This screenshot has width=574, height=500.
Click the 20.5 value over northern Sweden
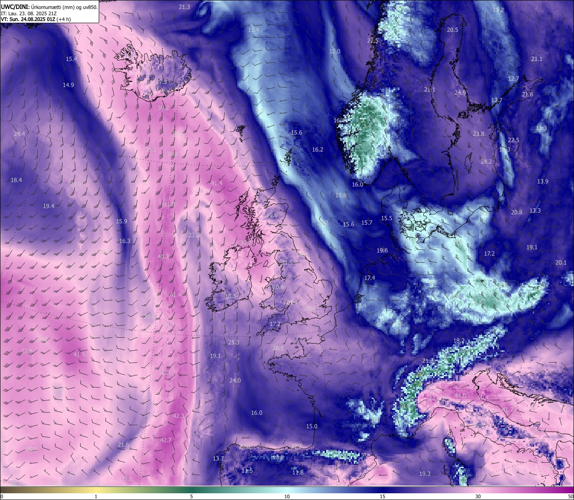pyautogui.click(x=452, y=30)
